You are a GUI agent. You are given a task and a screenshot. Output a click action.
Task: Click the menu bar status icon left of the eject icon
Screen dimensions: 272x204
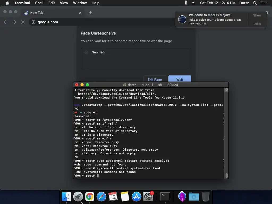point(186,3)
